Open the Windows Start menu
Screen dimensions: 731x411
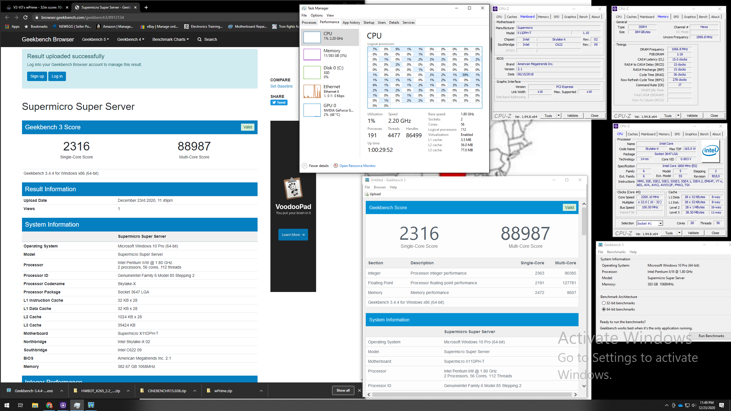[7, 405]
